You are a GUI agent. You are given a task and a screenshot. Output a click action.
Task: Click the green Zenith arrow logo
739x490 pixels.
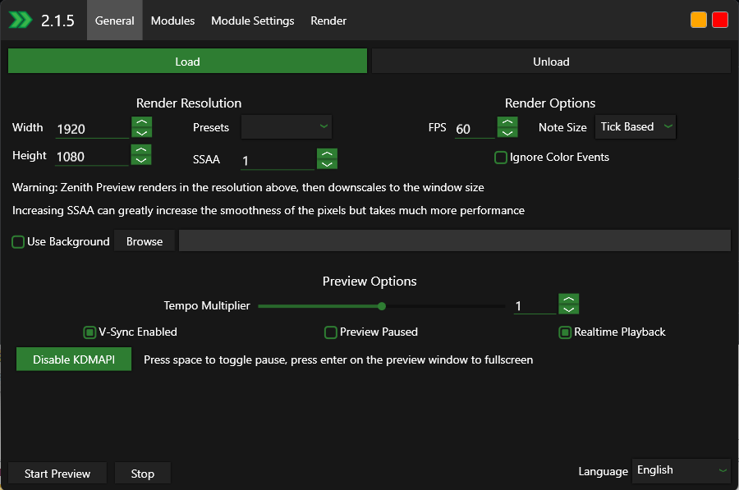pos(21,21)
